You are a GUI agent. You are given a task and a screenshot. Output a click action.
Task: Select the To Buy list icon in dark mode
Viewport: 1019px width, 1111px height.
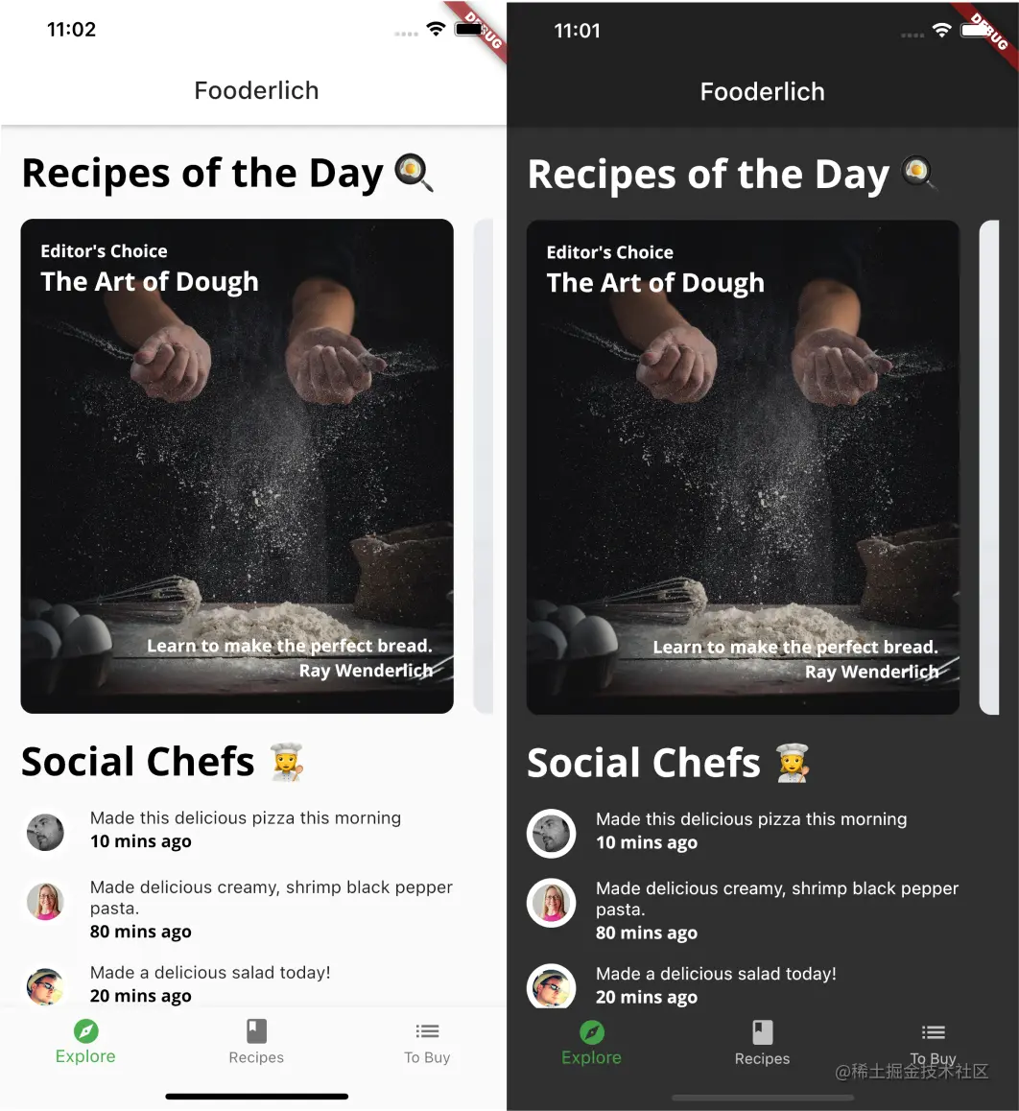click(934, 1032)
